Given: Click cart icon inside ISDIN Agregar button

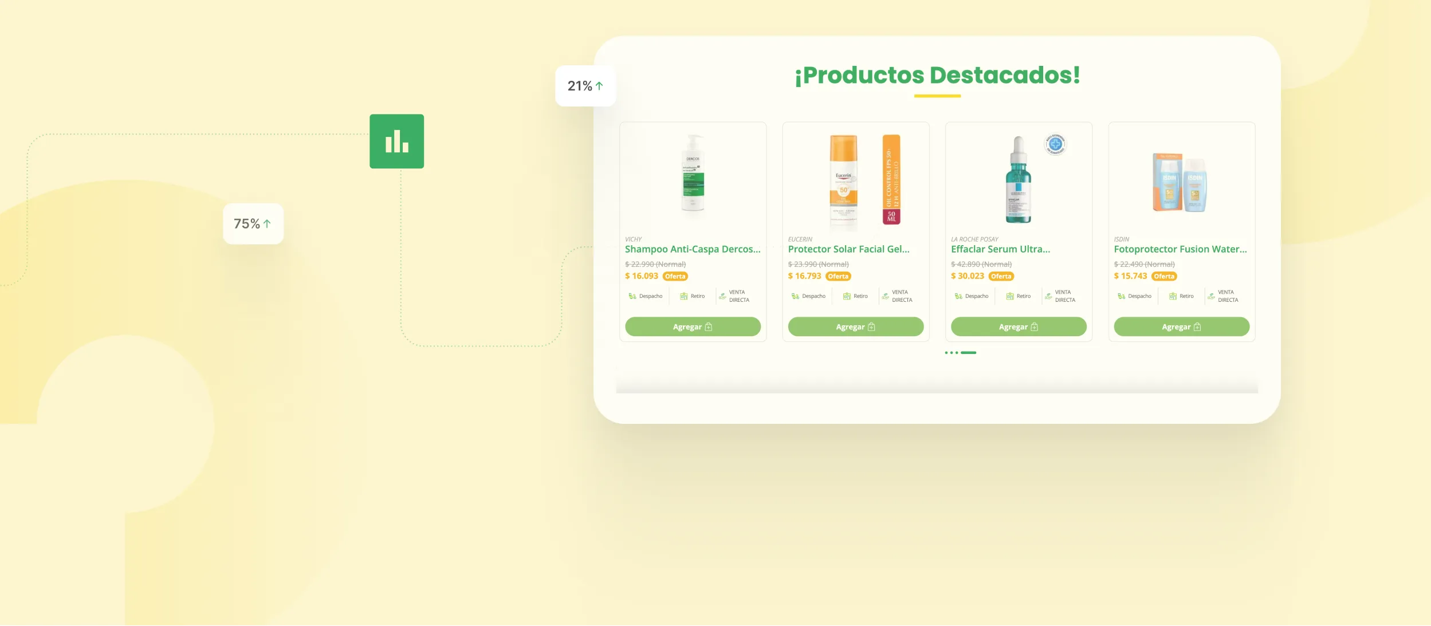Looking at the screenshot, I should (1197, 326).
